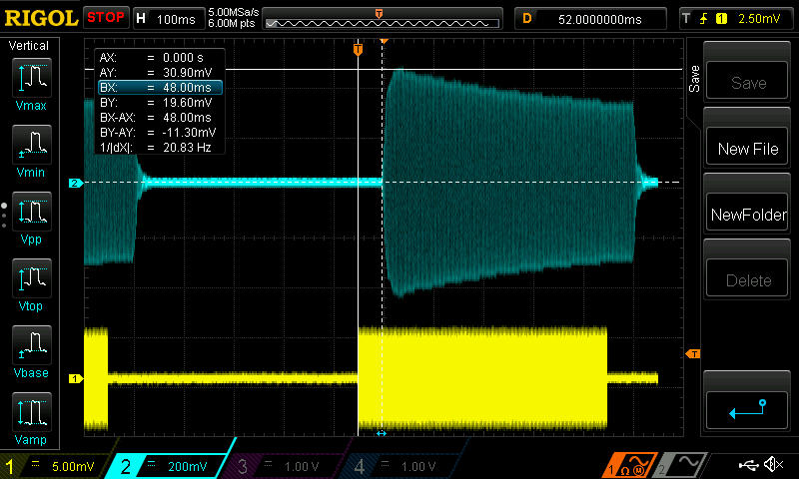Open the delay field showing 52.0000000ms
This screenshot has height=479, width=799.
[x=595, y=18]
